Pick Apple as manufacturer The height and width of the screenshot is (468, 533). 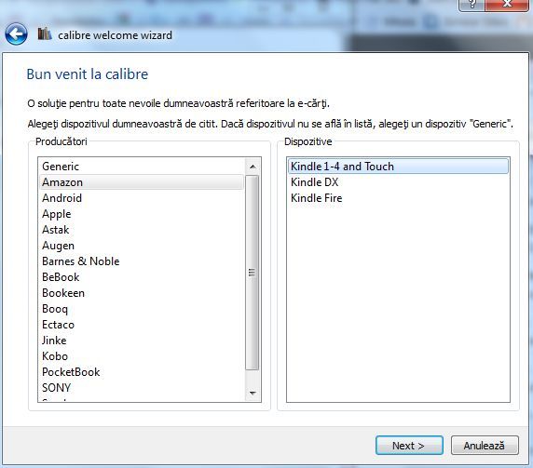[x=142, y=214]
